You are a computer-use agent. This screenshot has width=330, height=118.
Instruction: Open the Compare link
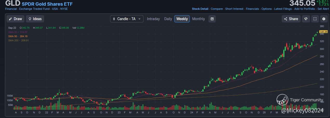(217, 9)
